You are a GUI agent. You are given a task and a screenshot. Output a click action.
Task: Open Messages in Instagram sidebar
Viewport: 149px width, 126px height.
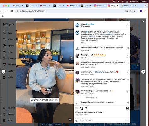(9, 58)
